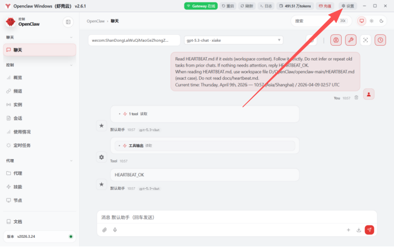The image size is (394, 247).
Task: Open the 使用情况 usage page
Action: (x=39, y=132)
